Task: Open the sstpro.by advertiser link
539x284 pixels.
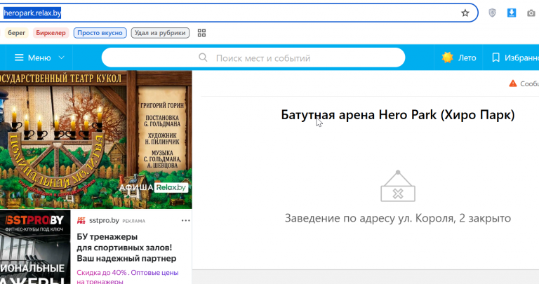Action: coord(104,220)
